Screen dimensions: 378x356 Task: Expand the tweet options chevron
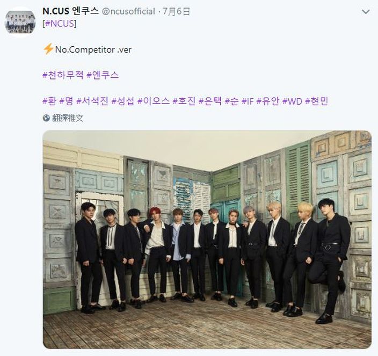pos(366,12)
